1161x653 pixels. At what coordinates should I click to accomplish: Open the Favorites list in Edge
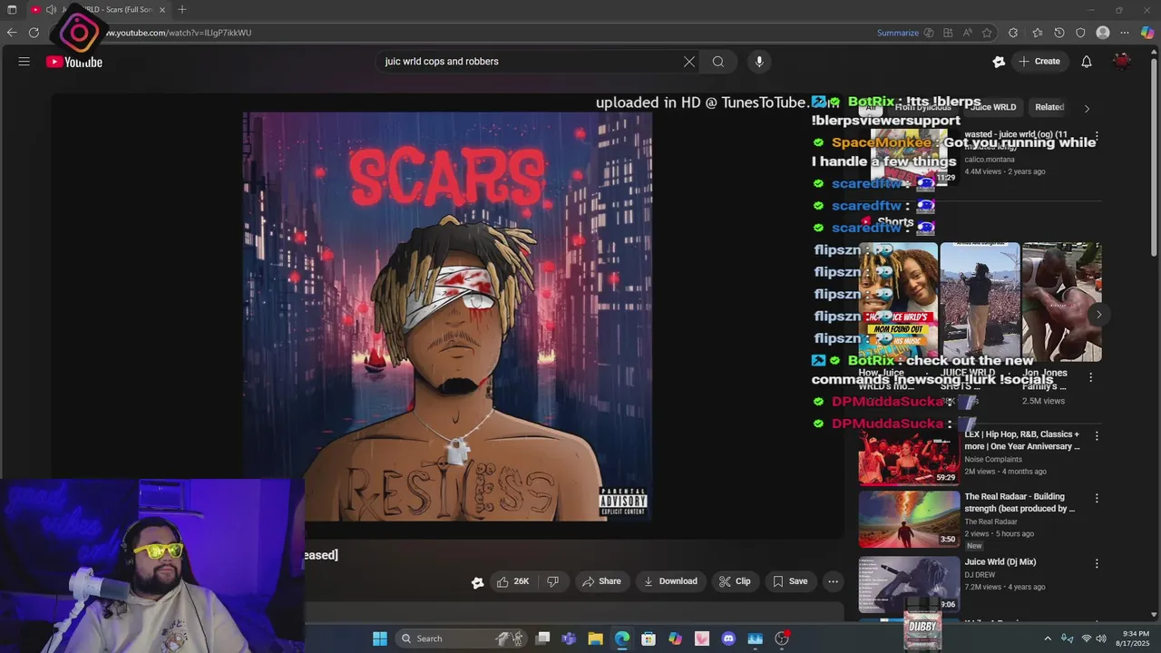1037,33
